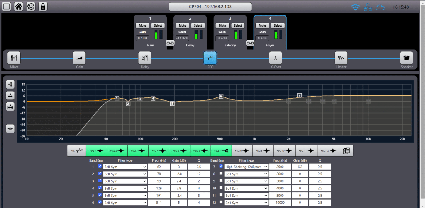Disable band 4 enable checkbox

point(100,188)
